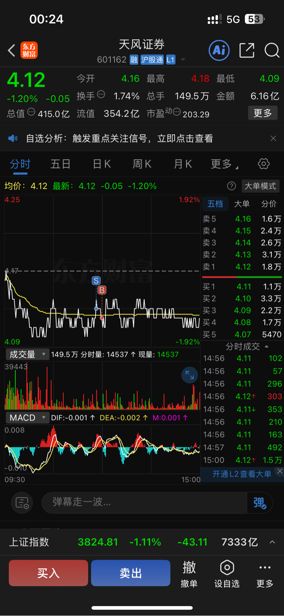This screenshot has height=616, width=284.
Task: Tap the 卖5 4.16 order row
Action: [242, 219]
